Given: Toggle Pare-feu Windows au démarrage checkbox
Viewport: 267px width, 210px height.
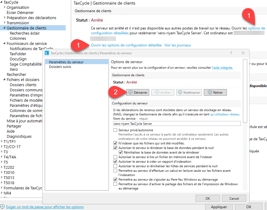Looking at the screenshot, I should tap(115, 179).
